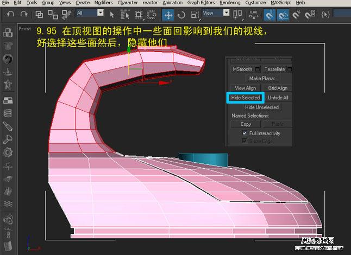Toggle the Angle Snap magnet
Screen dimensions: 351x255
[x=283, y=15]
